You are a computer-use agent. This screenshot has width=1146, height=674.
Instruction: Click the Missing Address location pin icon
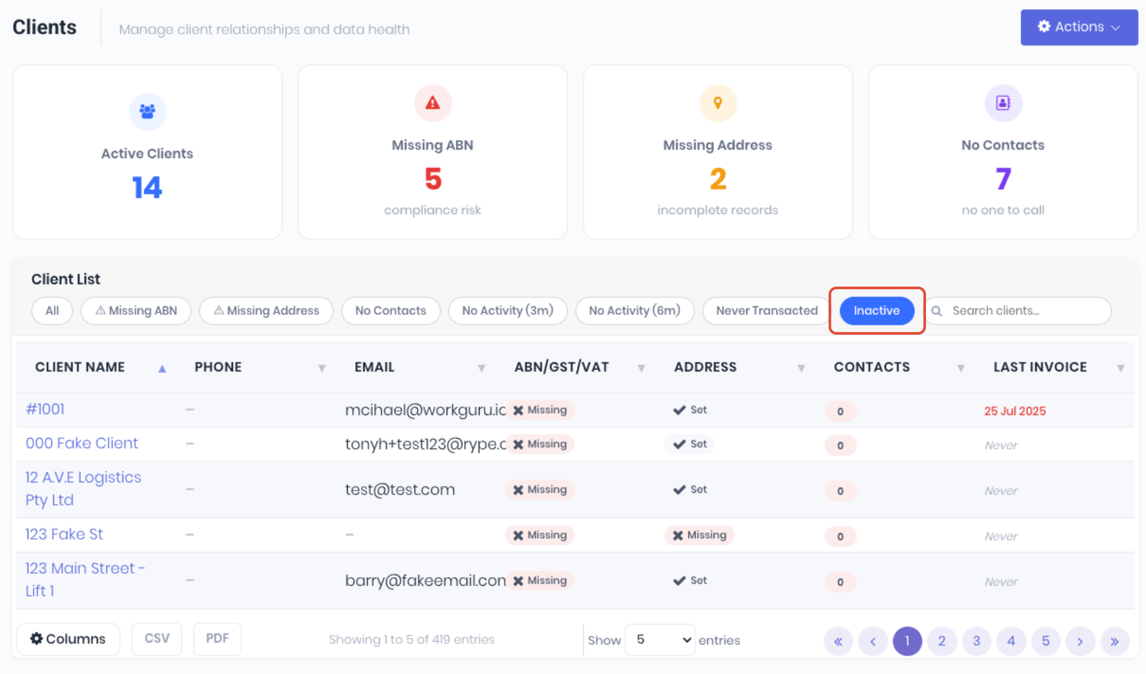(x=718, y=103)
